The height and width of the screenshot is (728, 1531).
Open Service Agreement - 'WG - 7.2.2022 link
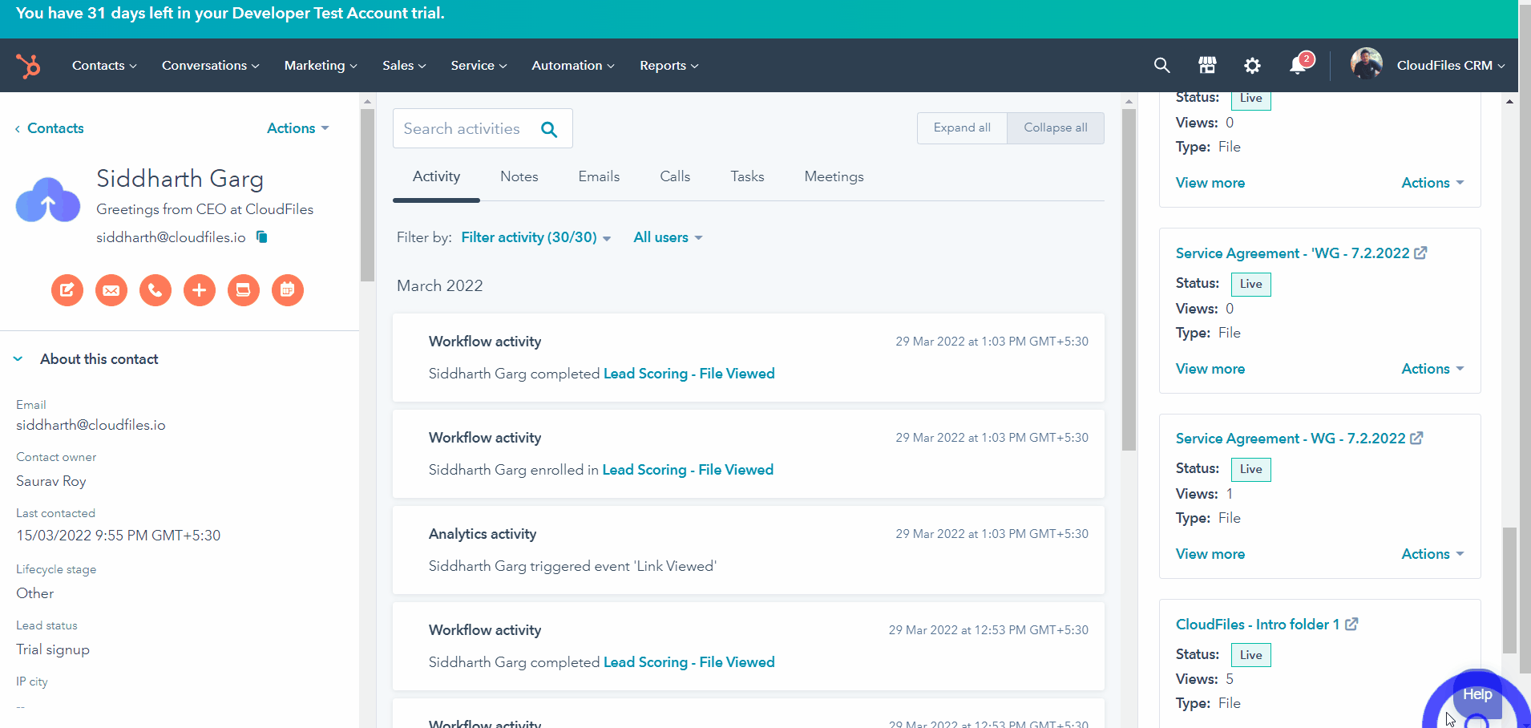pos(1292,253)
